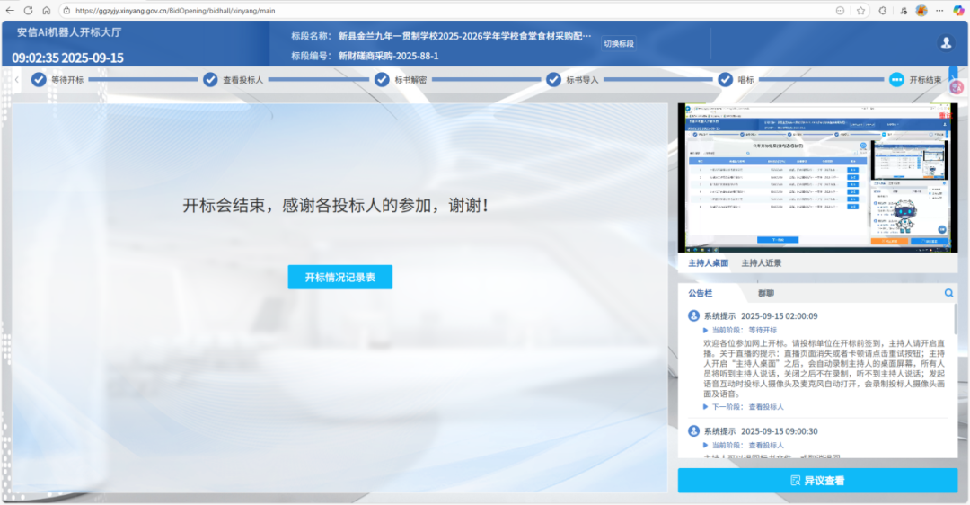Image resolution: width=970 pixels, height=505 pixels.
Task: Click the 标书解密 step label
Action: (x=410, y=80)
